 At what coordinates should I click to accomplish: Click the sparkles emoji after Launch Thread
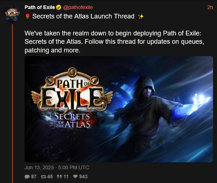141,17
